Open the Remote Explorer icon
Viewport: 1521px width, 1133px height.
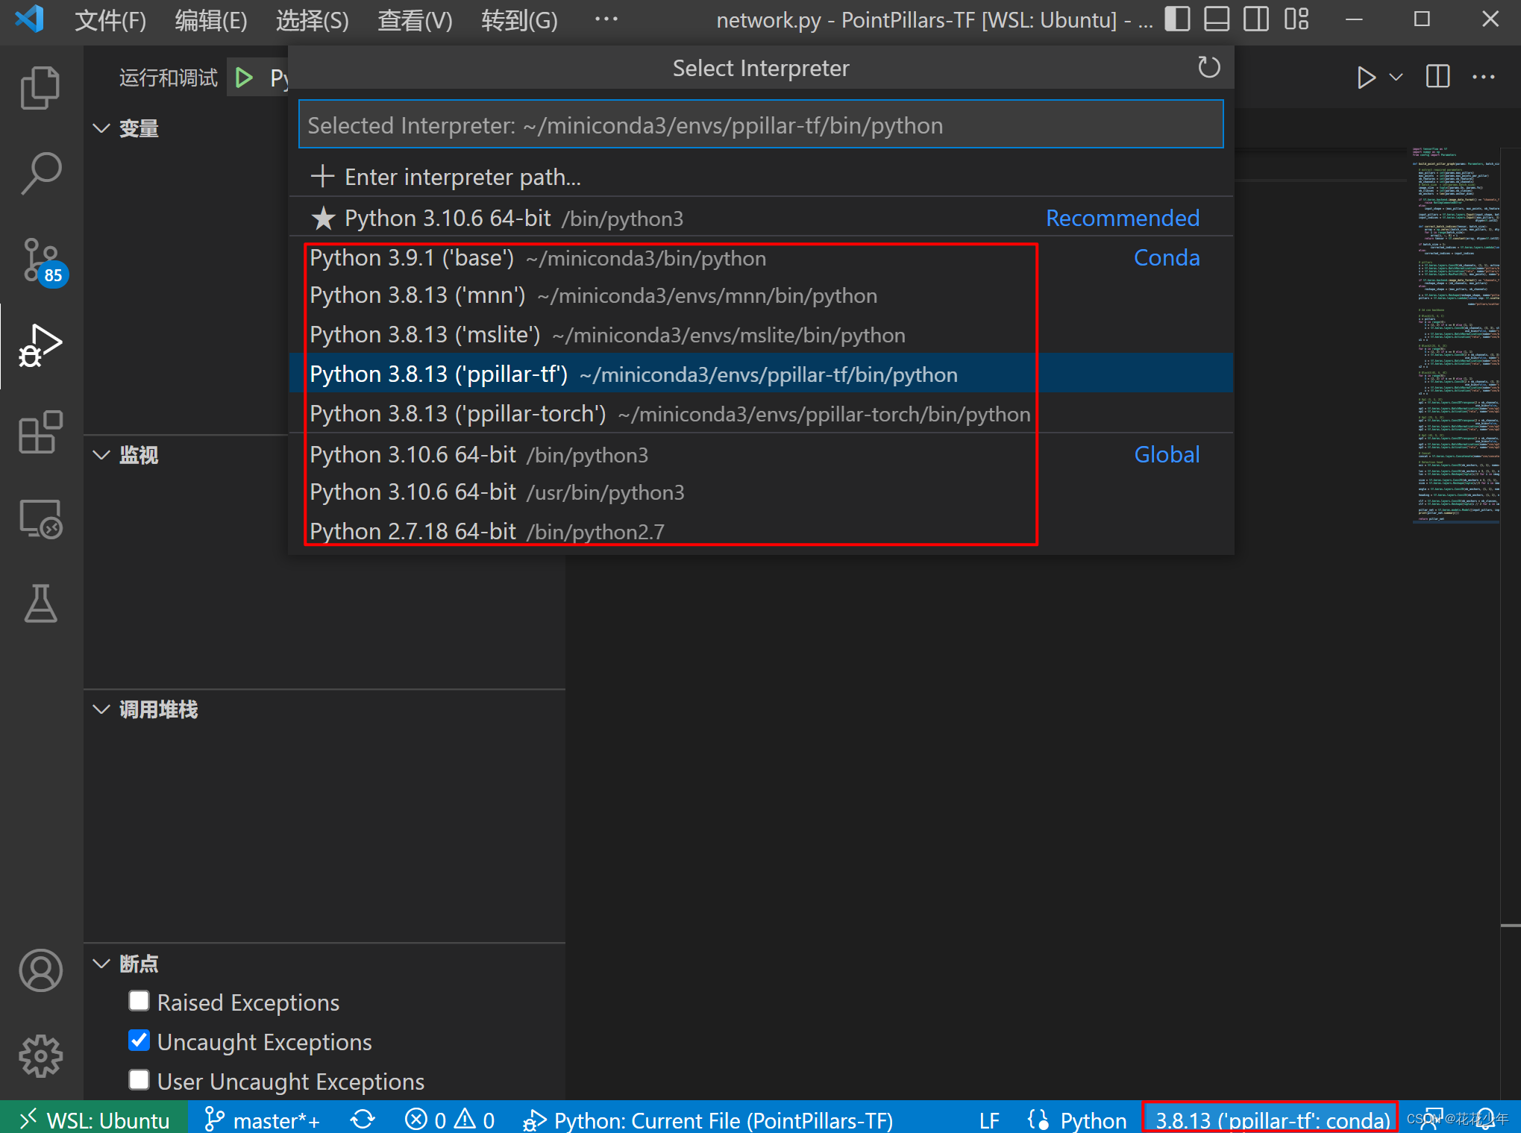41,518
